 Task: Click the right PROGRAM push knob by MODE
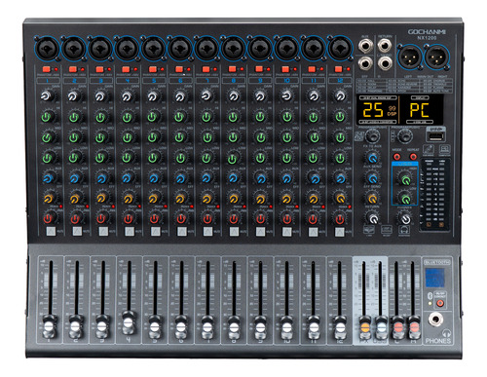[x=405, y=136]
